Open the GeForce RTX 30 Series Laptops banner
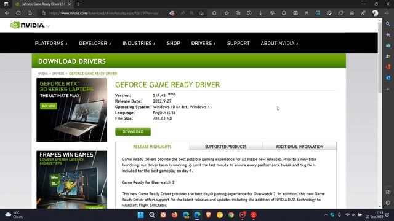The width and height of the screenshot is (394, 221). click(71, 110)
